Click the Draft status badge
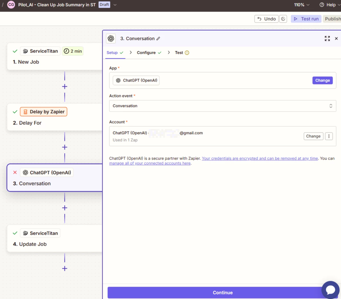The width and height of the screenshot is (341, 299). [x=104, y=5]
